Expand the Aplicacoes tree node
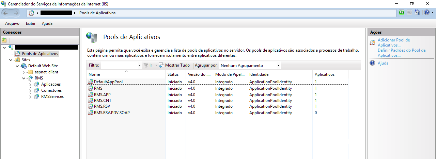This screenshot has height=159, width=436. click(x=30, y=84)
